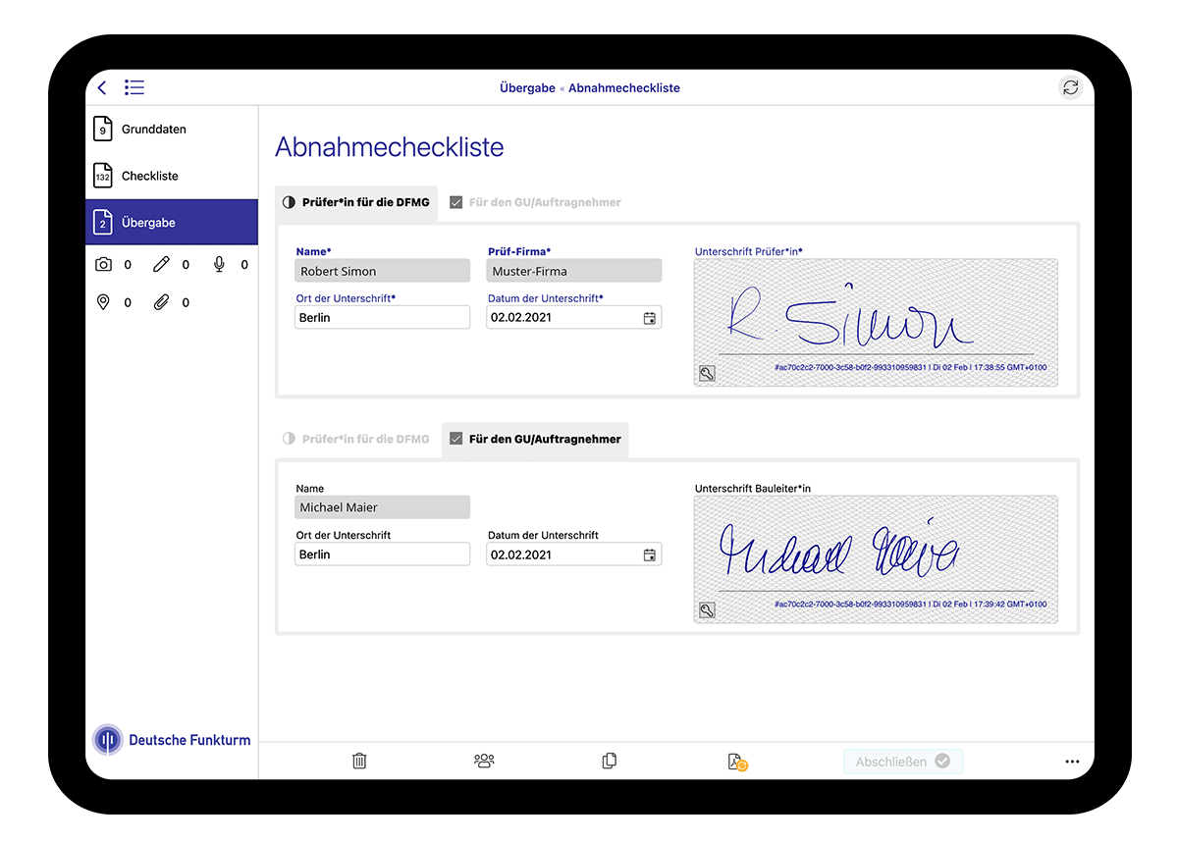This screenshot has height=844, width=1178.
Task: Click the document export icon with badge
Action: (x=737, y=762)
